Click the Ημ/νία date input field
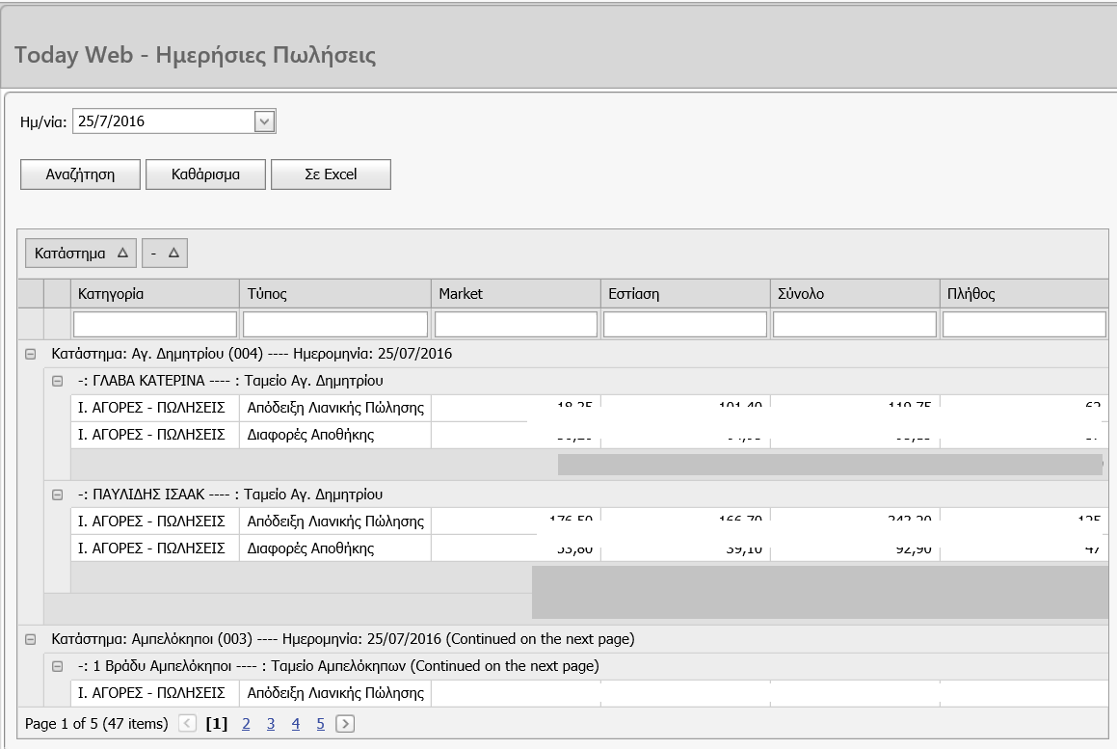The height and width of the screenshot is (749, 1117). [162, 121]
